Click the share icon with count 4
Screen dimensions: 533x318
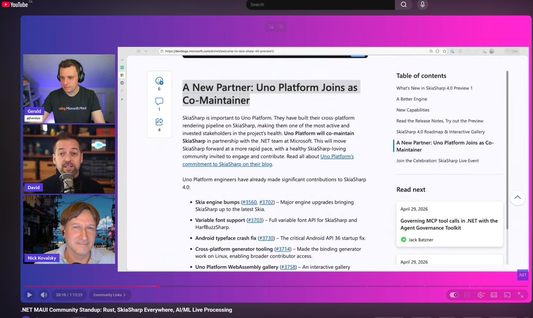point(159,122)
